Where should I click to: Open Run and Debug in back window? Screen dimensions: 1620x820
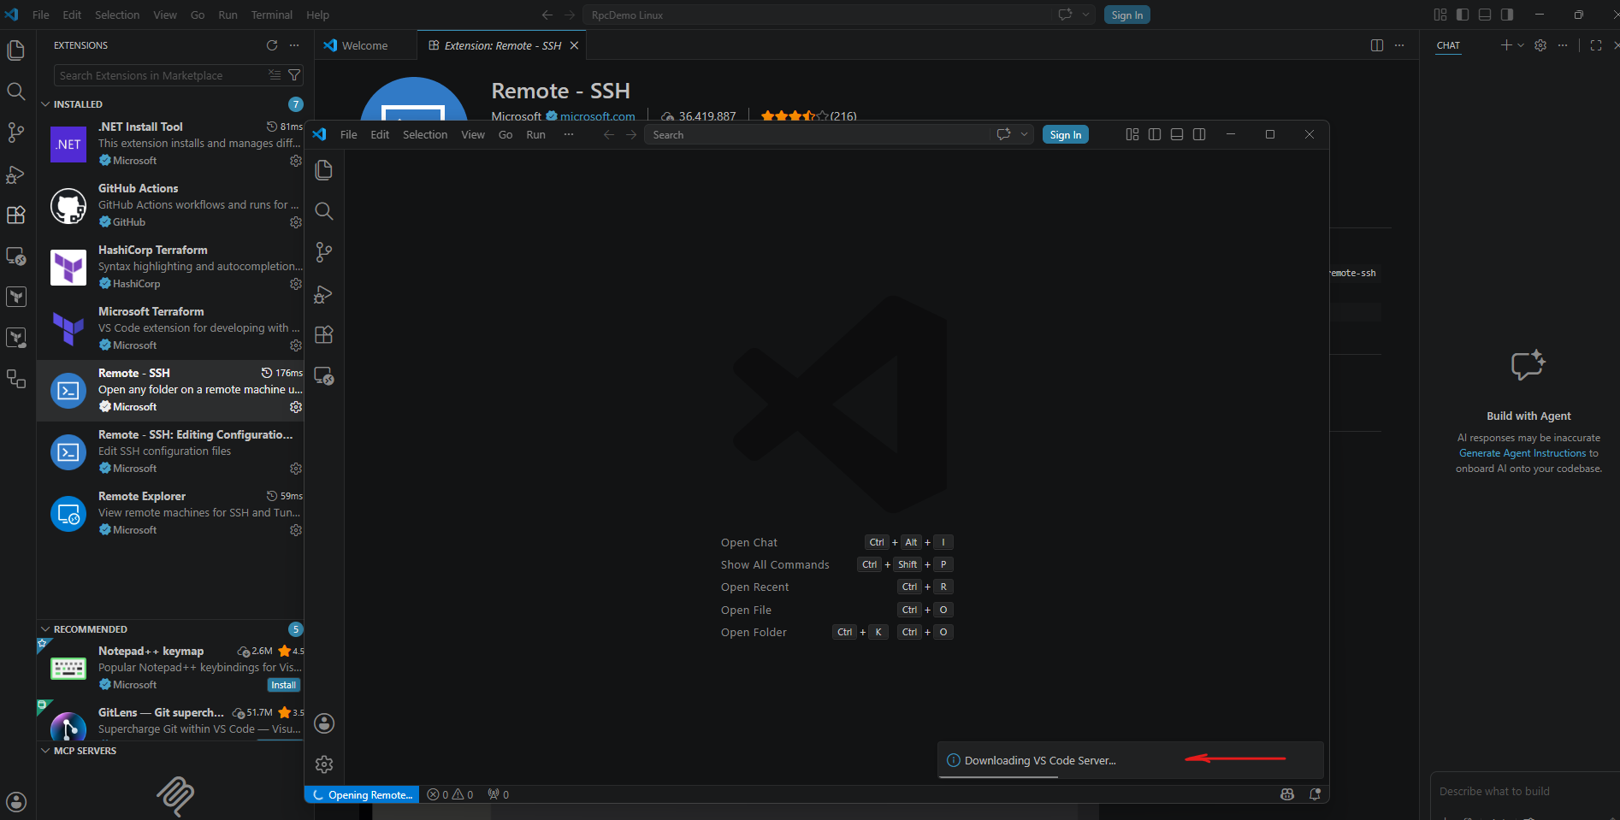15,174
